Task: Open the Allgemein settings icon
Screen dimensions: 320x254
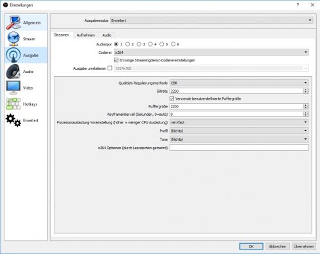Action: tap(13, 22)
